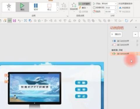Click the 播放自 (Play From) button
Image resolution: width=140 pixels, height=109 pixels.
pyautogui.click(x=116, y=34)
